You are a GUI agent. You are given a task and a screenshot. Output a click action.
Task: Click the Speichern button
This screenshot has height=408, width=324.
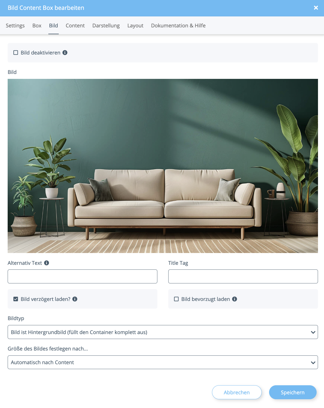click(x=293, y=392)
